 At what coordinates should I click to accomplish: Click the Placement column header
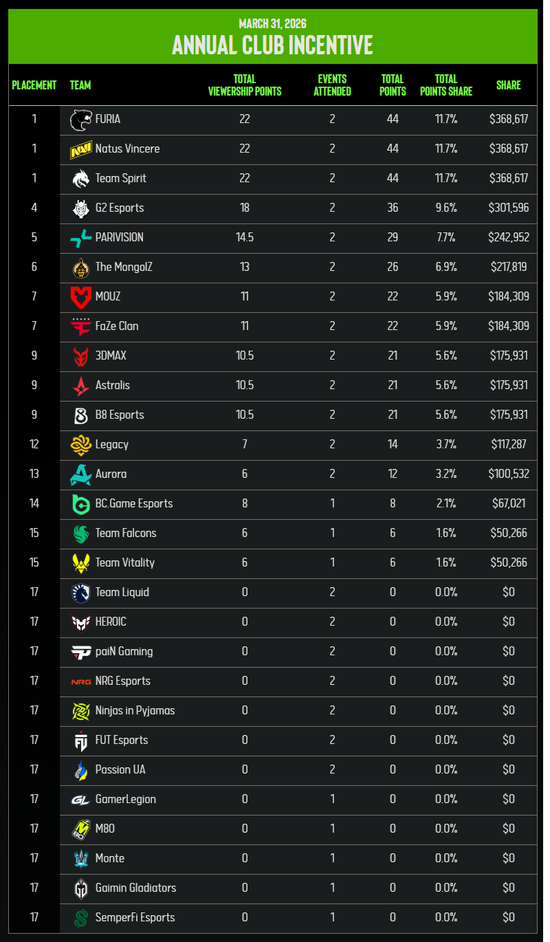point(34,85)
